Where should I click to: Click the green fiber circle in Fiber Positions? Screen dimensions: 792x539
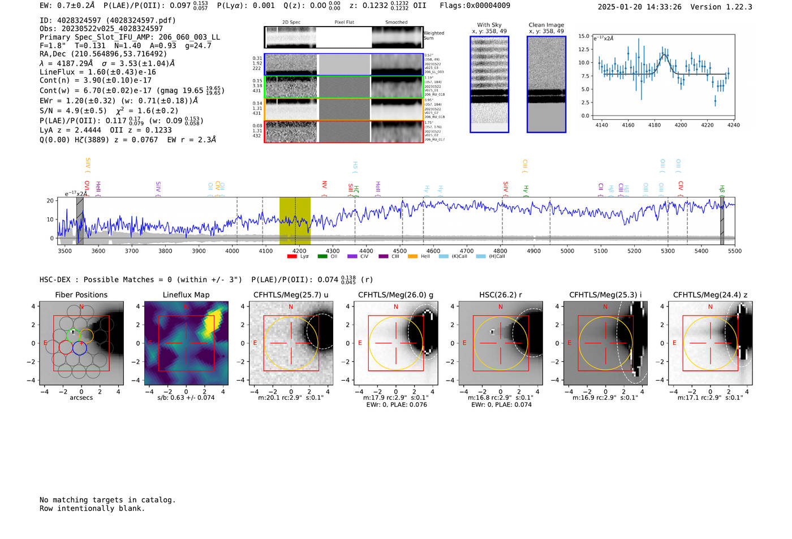pyautogui.click(x=73, y=336)
